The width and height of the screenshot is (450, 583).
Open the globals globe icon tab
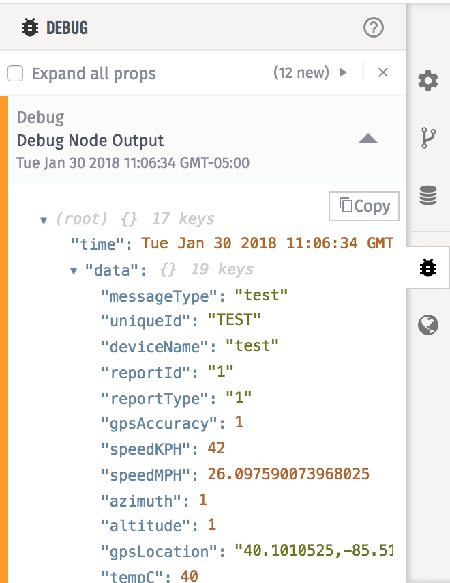pos(428,326)
